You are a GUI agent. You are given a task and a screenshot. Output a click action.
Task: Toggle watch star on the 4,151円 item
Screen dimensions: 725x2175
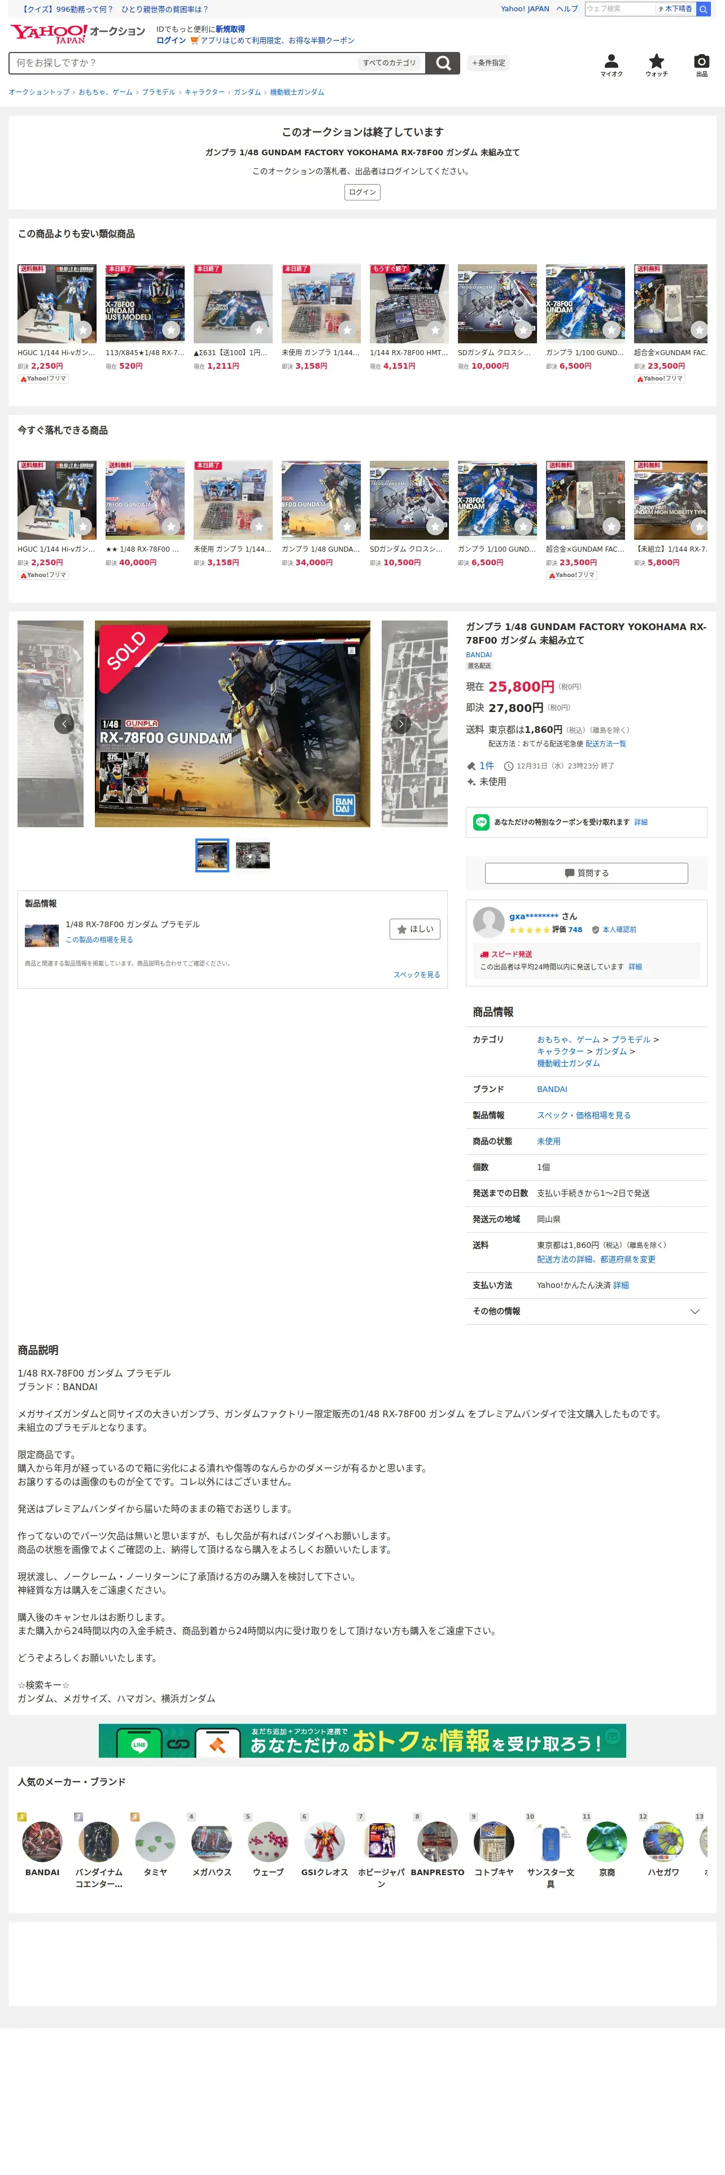coord(435,329)
